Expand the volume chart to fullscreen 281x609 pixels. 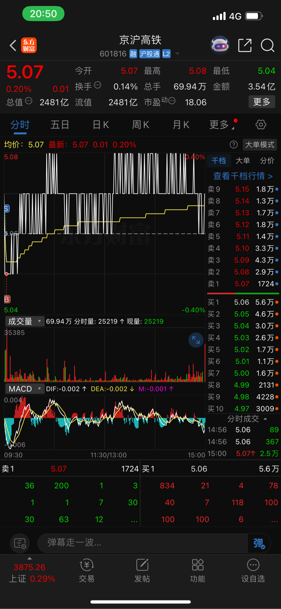click(196, 340)
